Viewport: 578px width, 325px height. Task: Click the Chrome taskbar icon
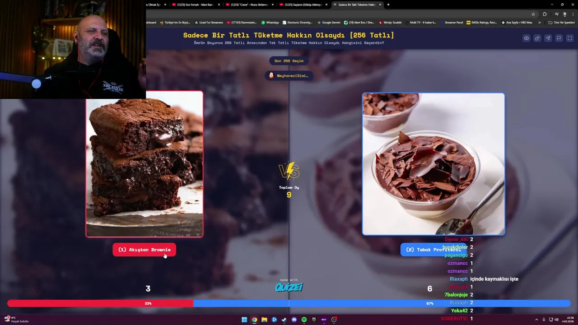254,320
